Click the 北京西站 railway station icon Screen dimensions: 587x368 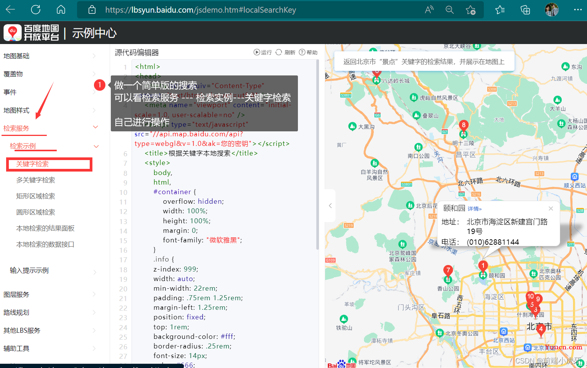504,331
